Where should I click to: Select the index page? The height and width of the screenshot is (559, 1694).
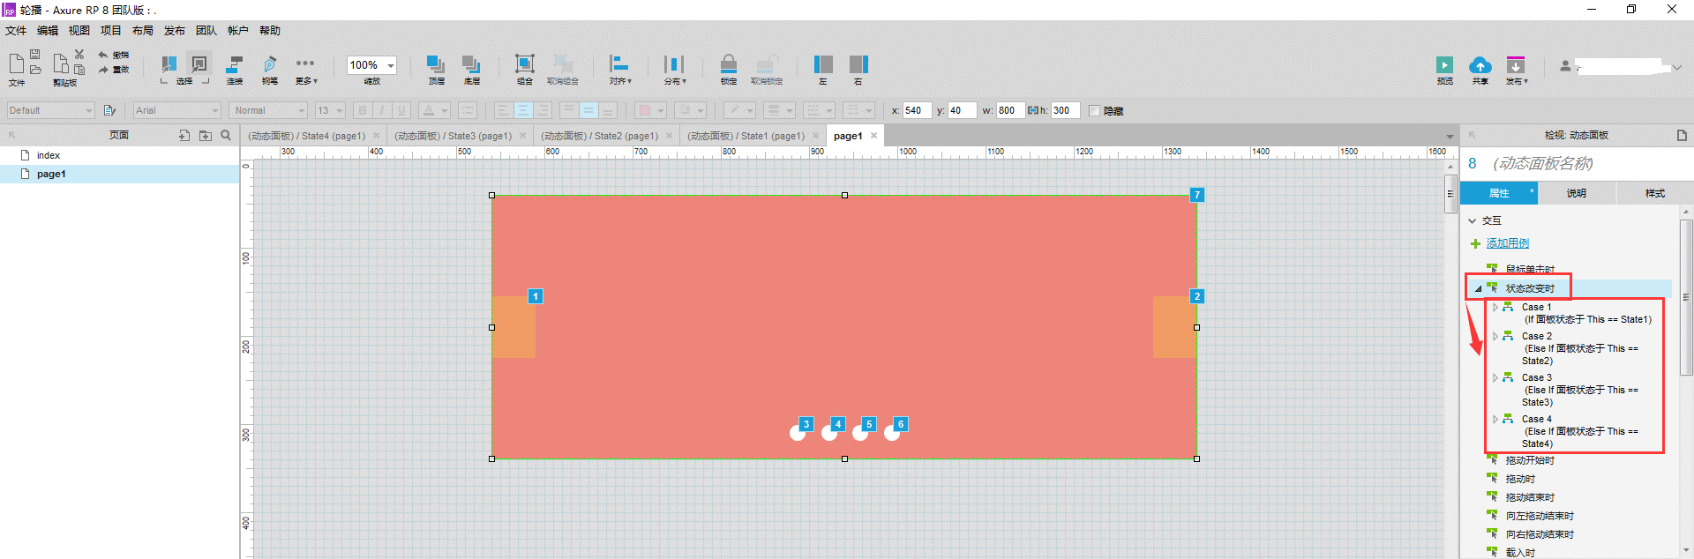tap(120, 155)
